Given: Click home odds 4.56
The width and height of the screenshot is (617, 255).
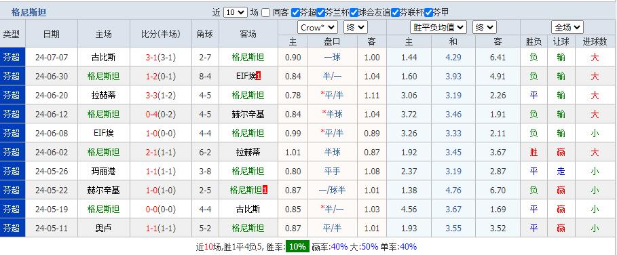Looking at the screenshot, I should [x=409, y=209].
